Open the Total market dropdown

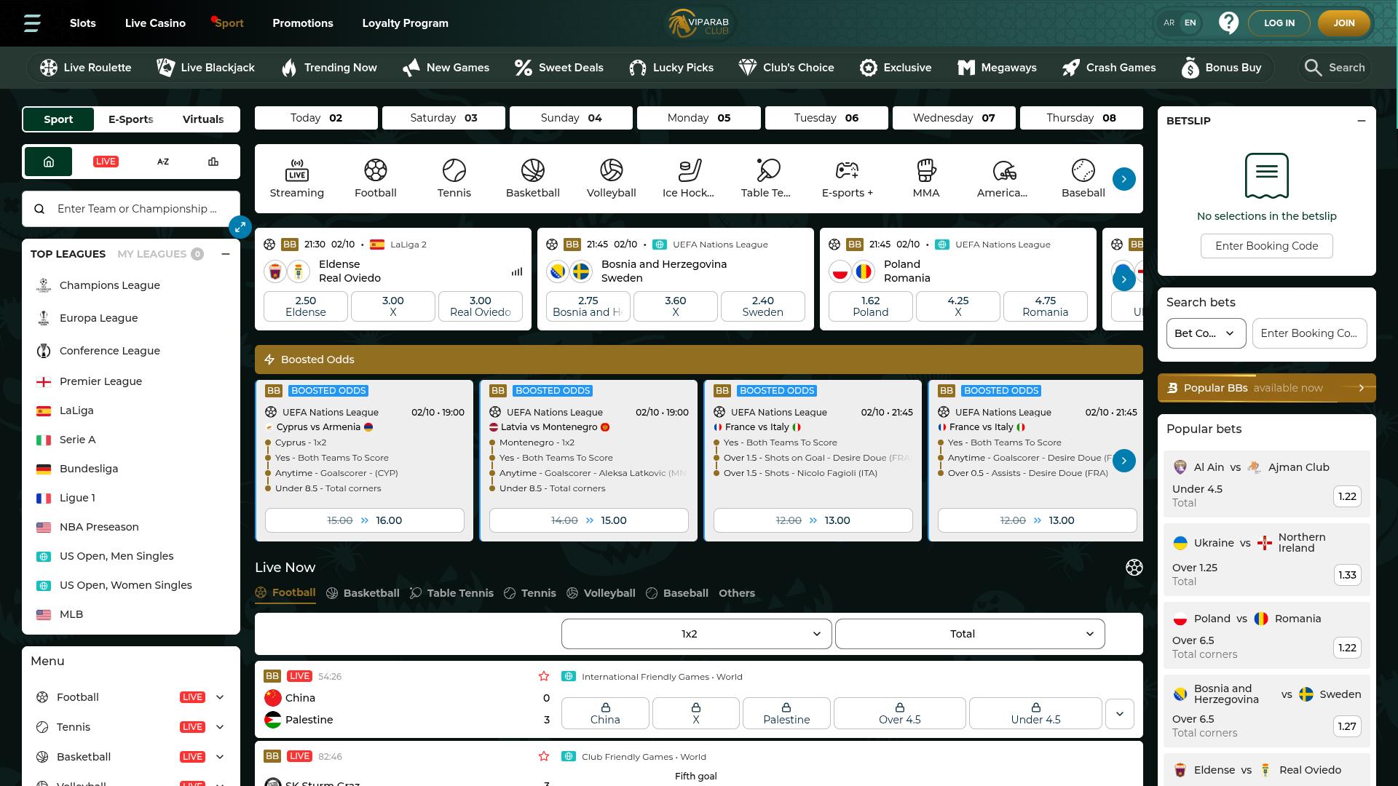tap(970, 634)
